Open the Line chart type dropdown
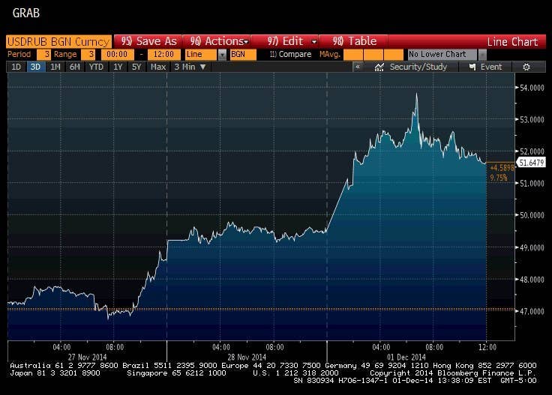The height and width of the screenshot is (395, 552). click(222, 55)
